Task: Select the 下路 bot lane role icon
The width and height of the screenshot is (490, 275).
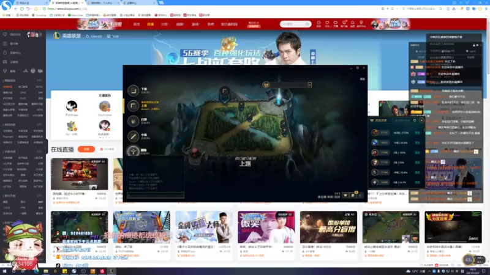Action: 133,90
